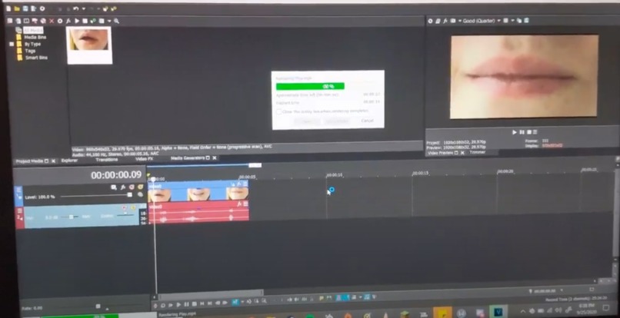Image resolution: width=620 pixels, height=318 pixels.
Task: Create a new project from the toolbar
Action: point(8,8)
